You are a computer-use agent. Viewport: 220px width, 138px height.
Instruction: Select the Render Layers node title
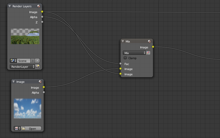pyautogui.click(x=22, y=6)
